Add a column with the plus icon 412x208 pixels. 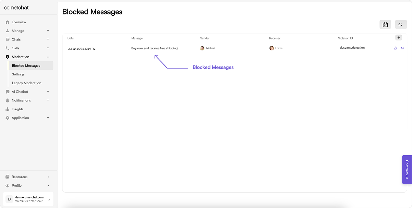pos(398,38)
